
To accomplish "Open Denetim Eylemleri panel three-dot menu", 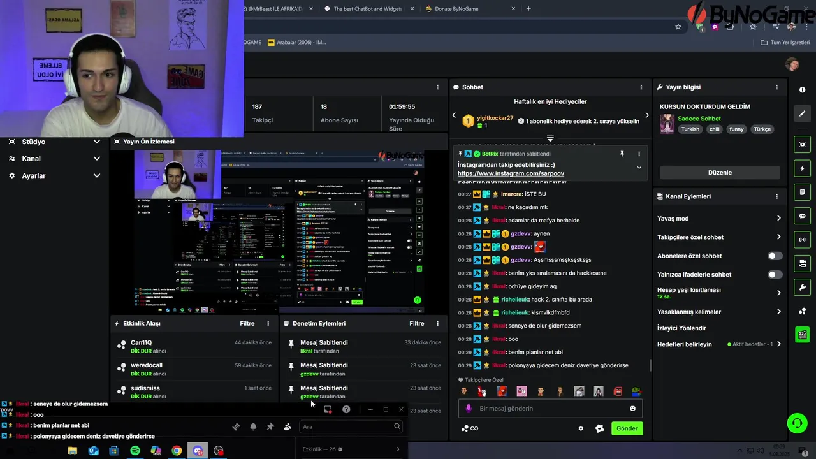I will tap(437, 323).
